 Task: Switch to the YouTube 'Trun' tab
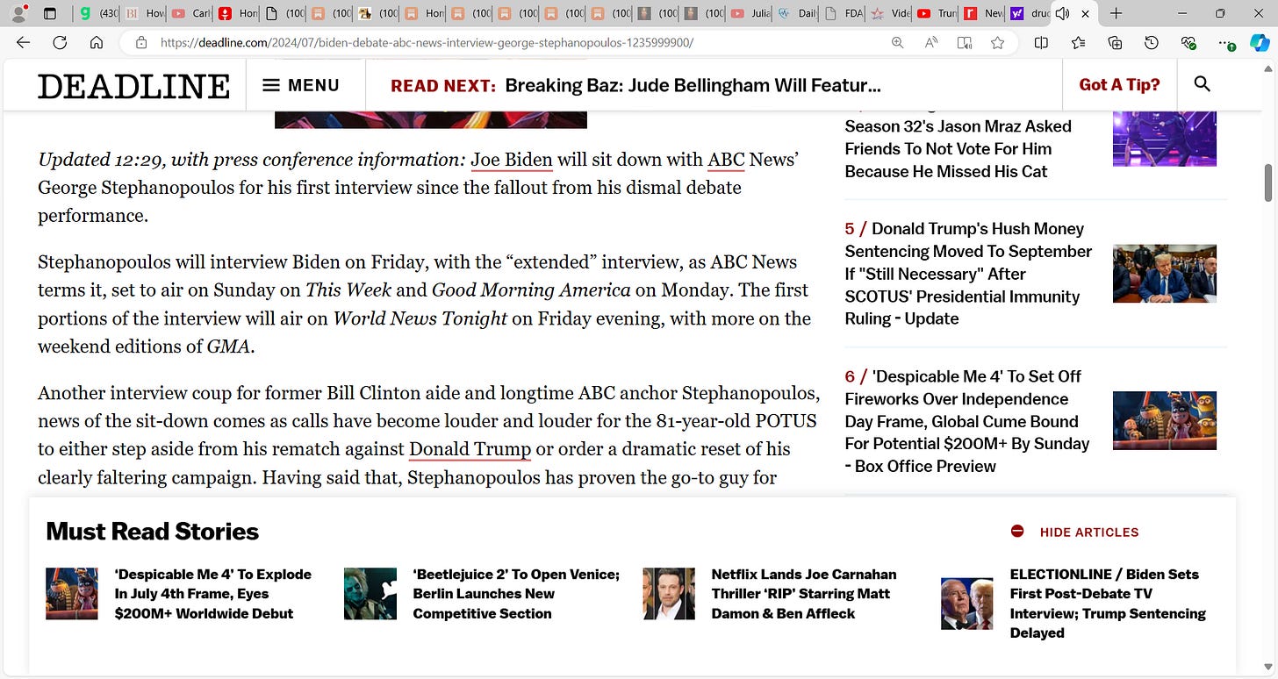[x=937, y=13]
